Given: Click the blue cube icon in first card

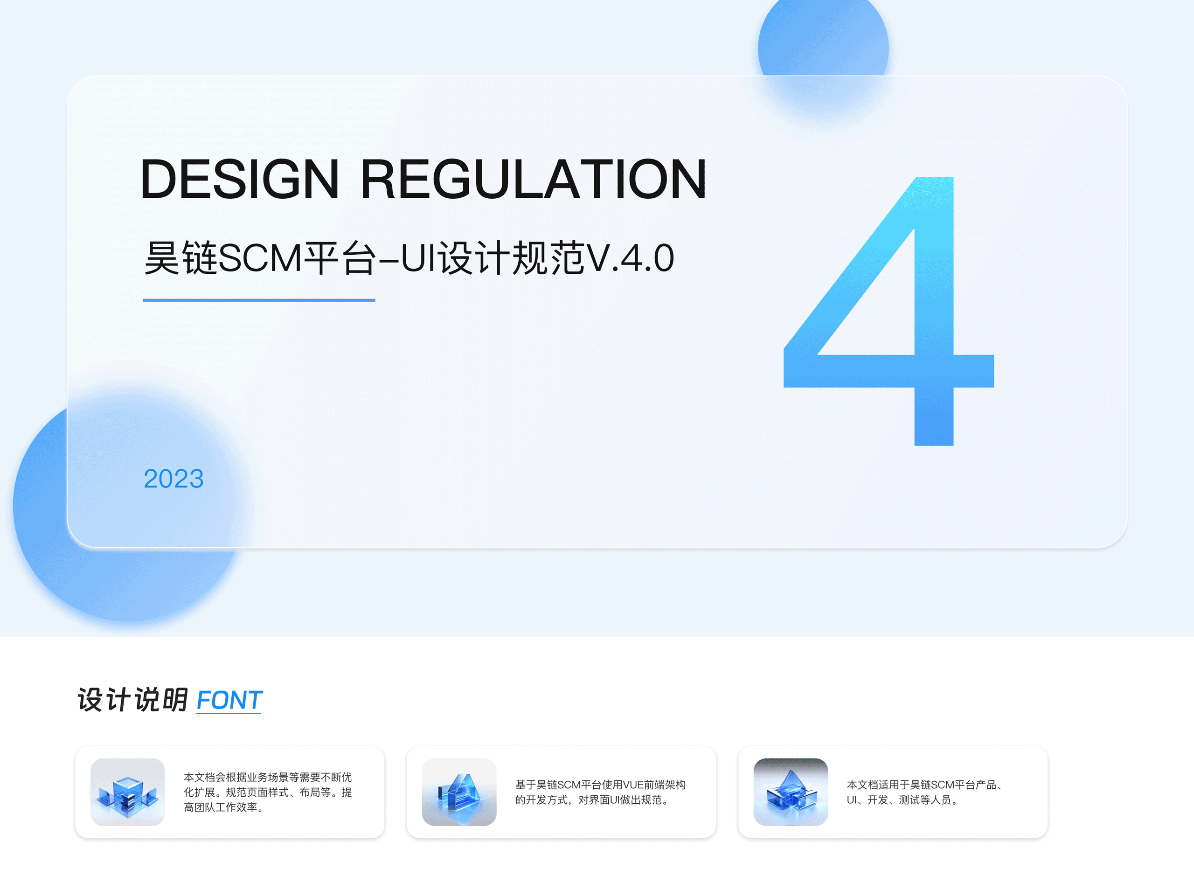Looking at the screenshot, I should 127,792.
